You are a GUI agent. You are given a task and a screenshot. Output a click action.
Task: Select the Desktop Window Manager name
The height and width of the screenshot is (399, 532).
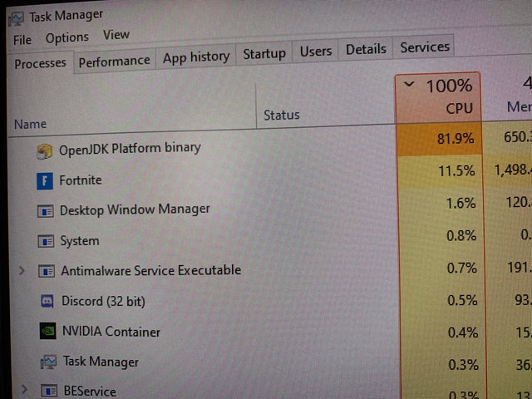tap(135, 209)
